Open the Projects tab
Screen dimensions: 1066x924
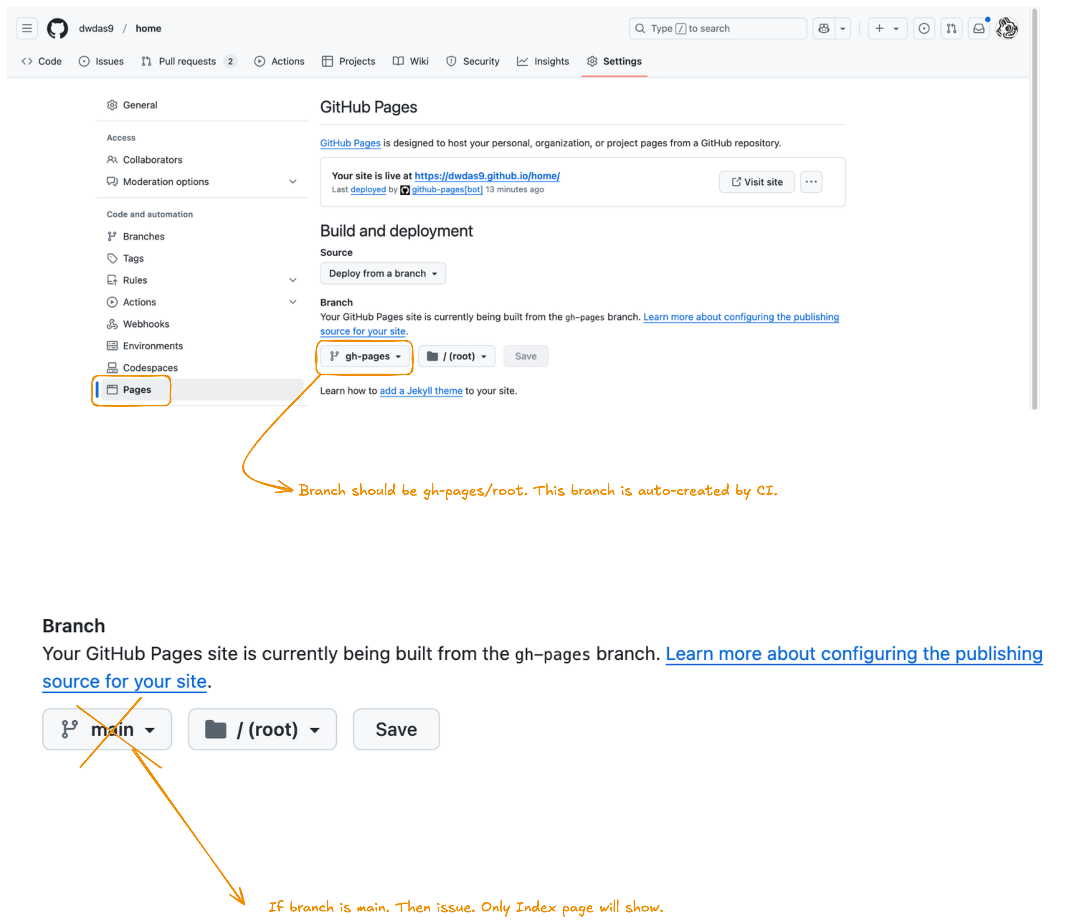349,61
